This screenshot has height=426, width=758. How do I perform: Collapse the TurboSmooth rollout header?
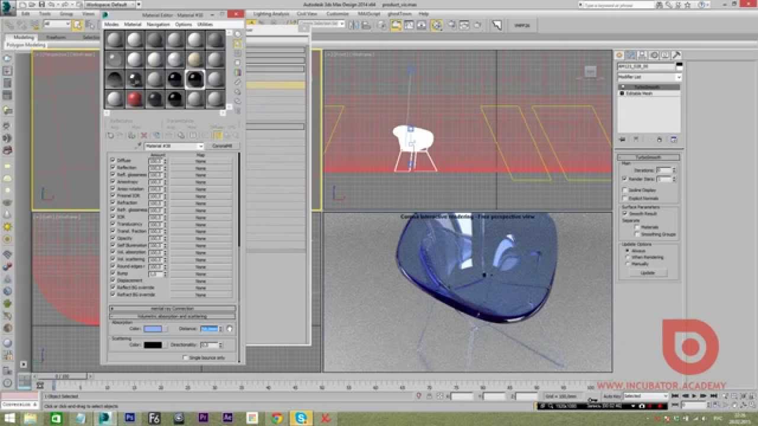pos(648,157)
